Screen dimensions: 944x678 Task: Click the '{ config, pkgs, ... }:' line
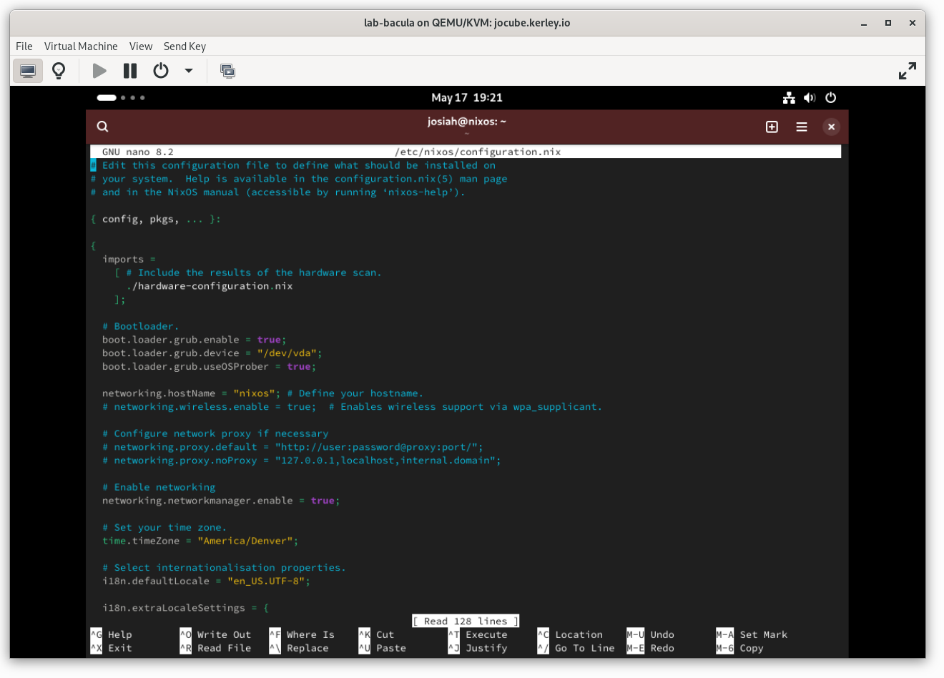pyautogui.click(x=155, y=219)
